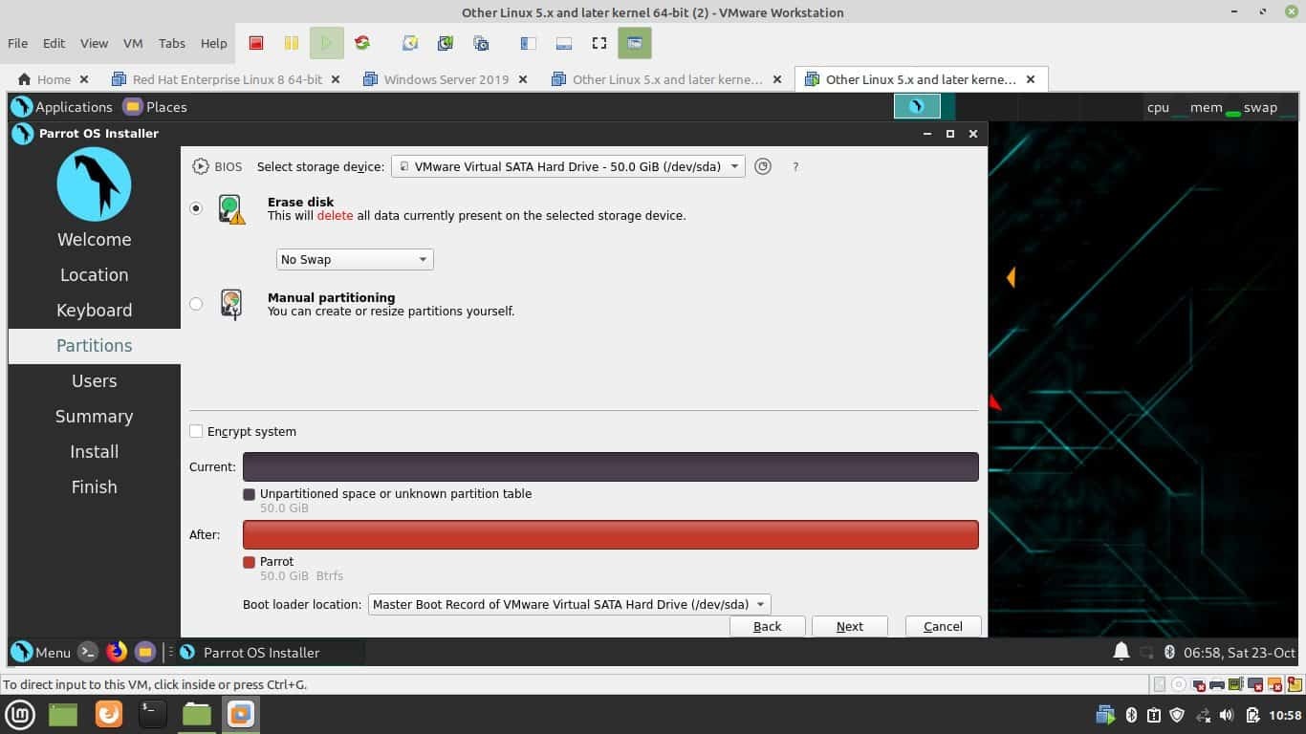Enable the Encrypt system checkbox
The image size is (1306, 734).
pyautogui.click(x=196, y=431)
